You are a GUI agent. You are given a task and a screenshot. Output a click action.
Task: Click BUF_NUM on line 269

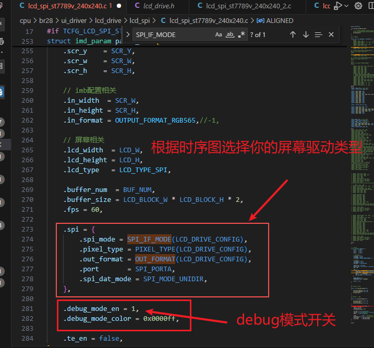(x=137, y=190)
